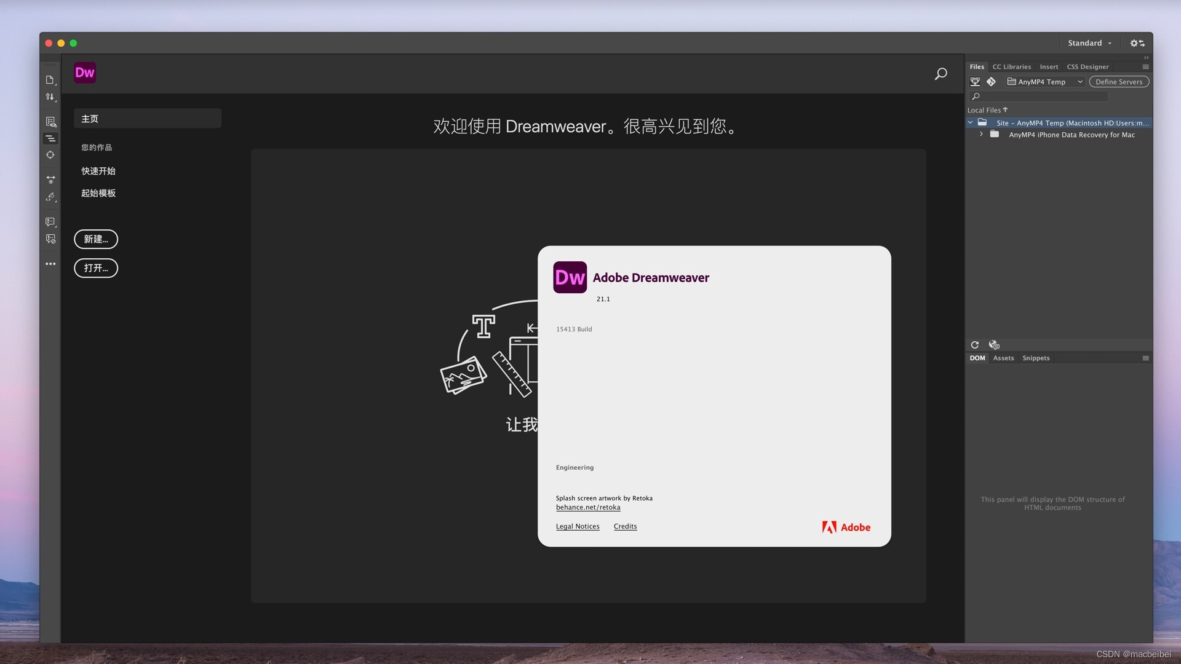Click the Git repository icon in Files panel
The height and width of the screenshot is (664, 1181).
(992, 81)
